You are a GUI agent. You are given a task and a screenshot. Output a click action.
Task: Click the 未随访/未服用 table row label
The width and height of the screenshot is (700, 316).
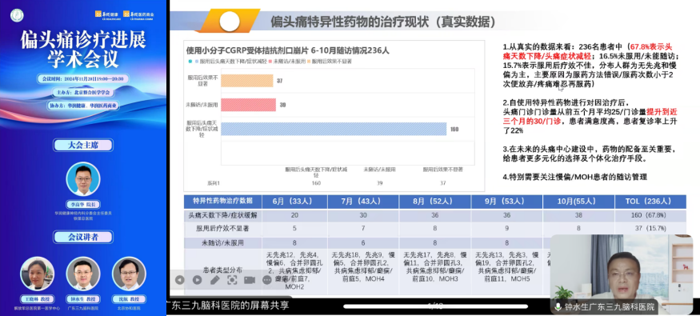[x=222, y=243]
